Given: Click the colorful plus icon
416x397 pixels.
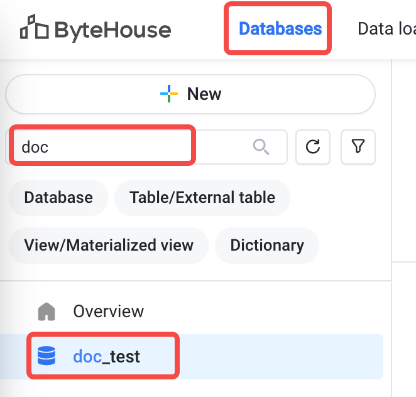Looking at the screenshot, I should pyautogui.click(x=169, y=94).
